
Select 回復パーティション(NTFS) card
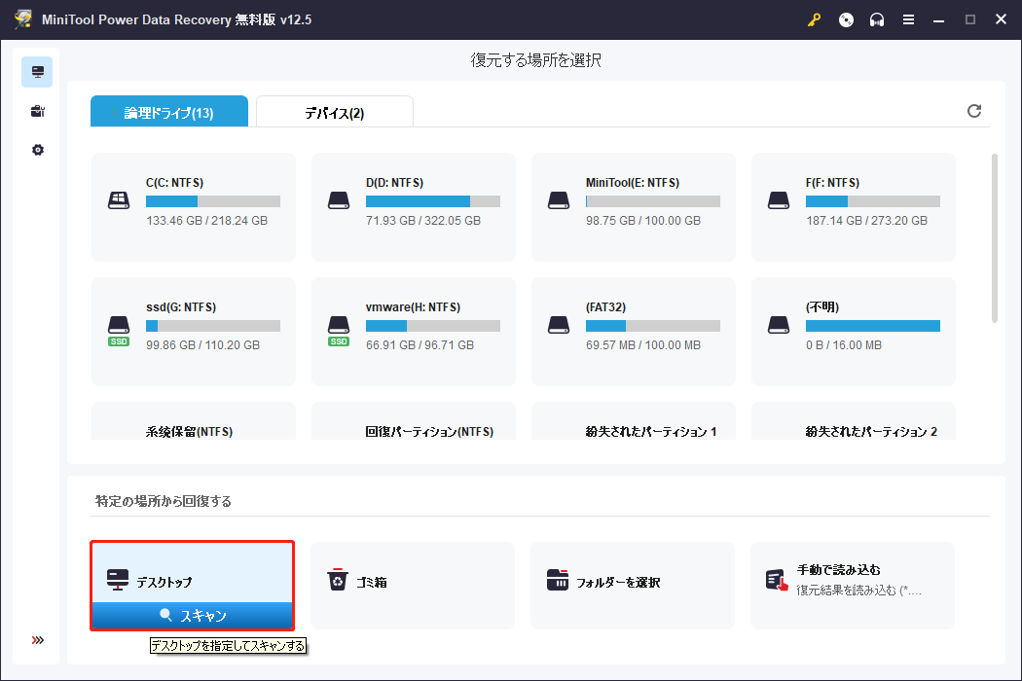pos(414,421)
